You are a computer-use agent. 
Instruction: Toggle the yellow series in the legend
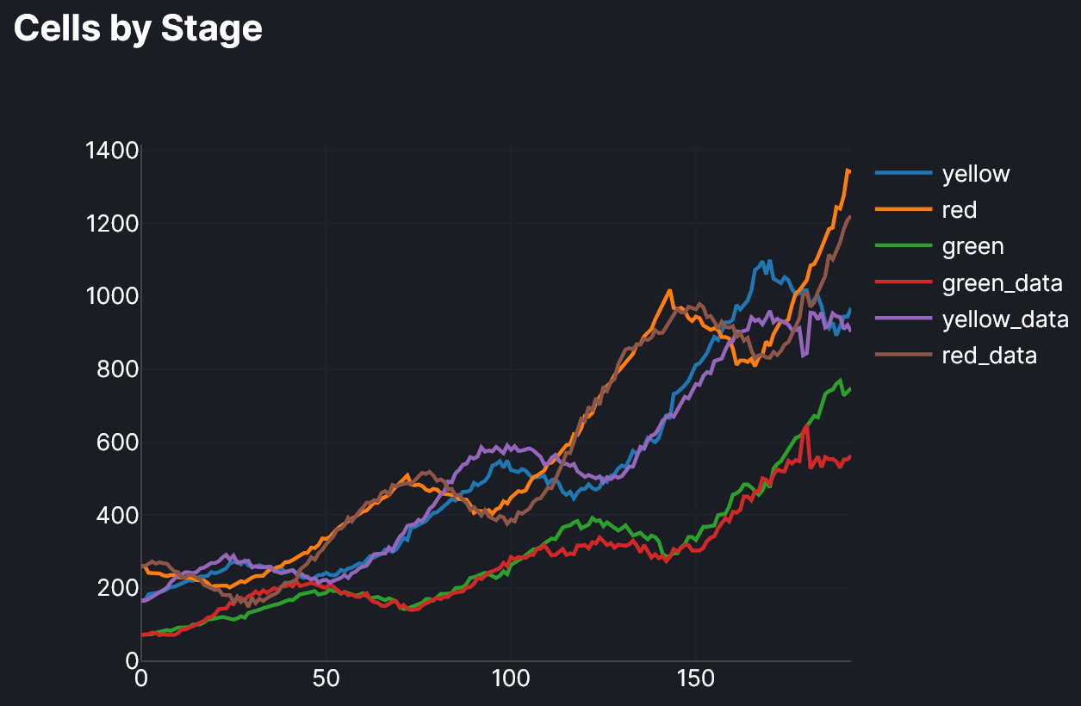coord(975,174)
